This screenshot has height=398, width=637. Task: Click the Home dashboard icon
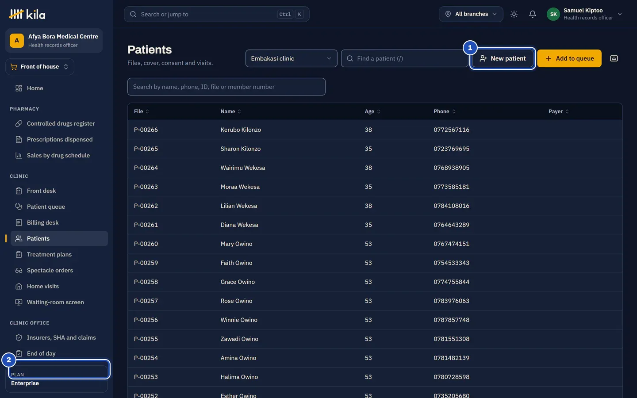coord(19,88)
